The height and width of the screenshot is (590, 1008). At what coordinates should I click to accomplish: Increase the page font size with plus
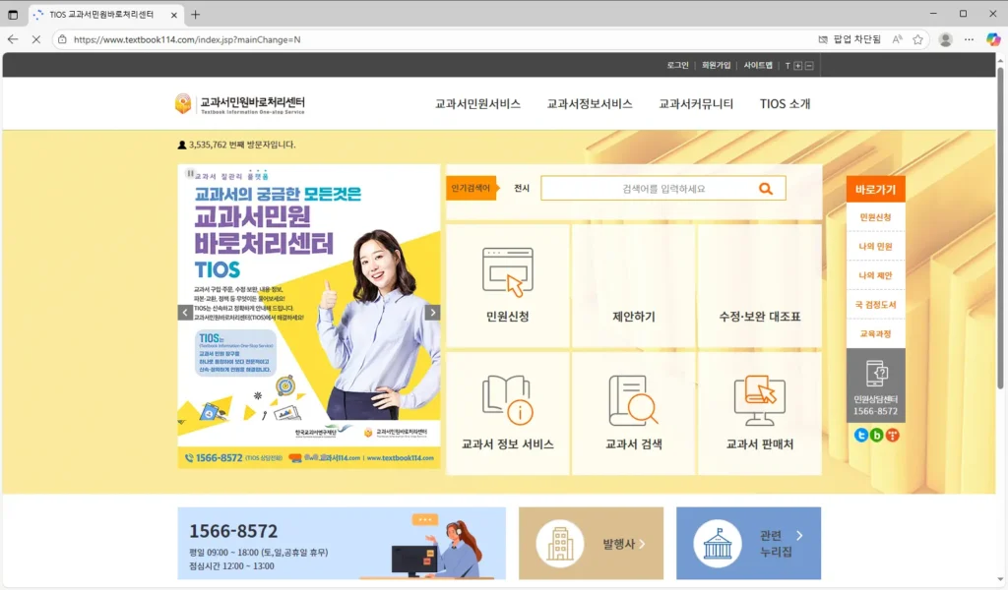pyautogui.click(x=797, y=66)
